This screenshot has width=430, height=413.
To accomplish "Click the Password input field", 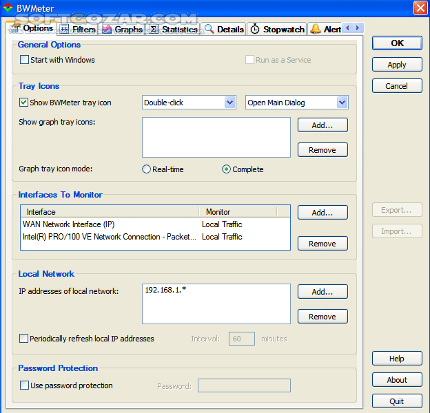I will [244, 385].
